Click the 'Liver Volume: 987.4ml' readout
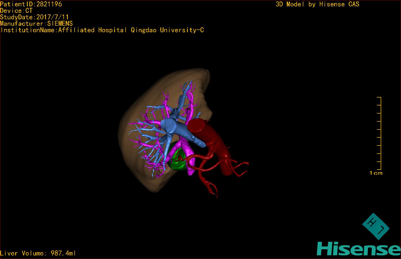Viewport: 401px width, 259px height. point(38,253)
